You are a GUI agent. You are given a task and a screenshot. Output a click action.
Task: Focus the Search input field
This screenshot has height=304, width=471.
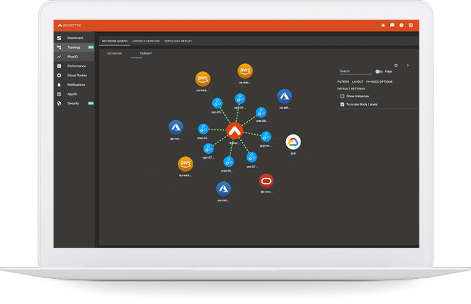356,72
